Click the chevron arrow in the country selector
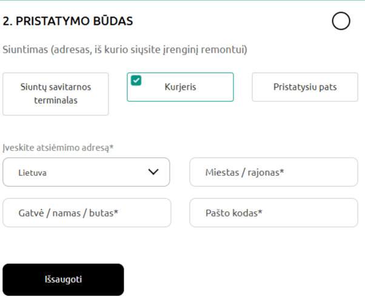Image resolution: width=365 pixels, height=302 pixels. tap(154, 172)
